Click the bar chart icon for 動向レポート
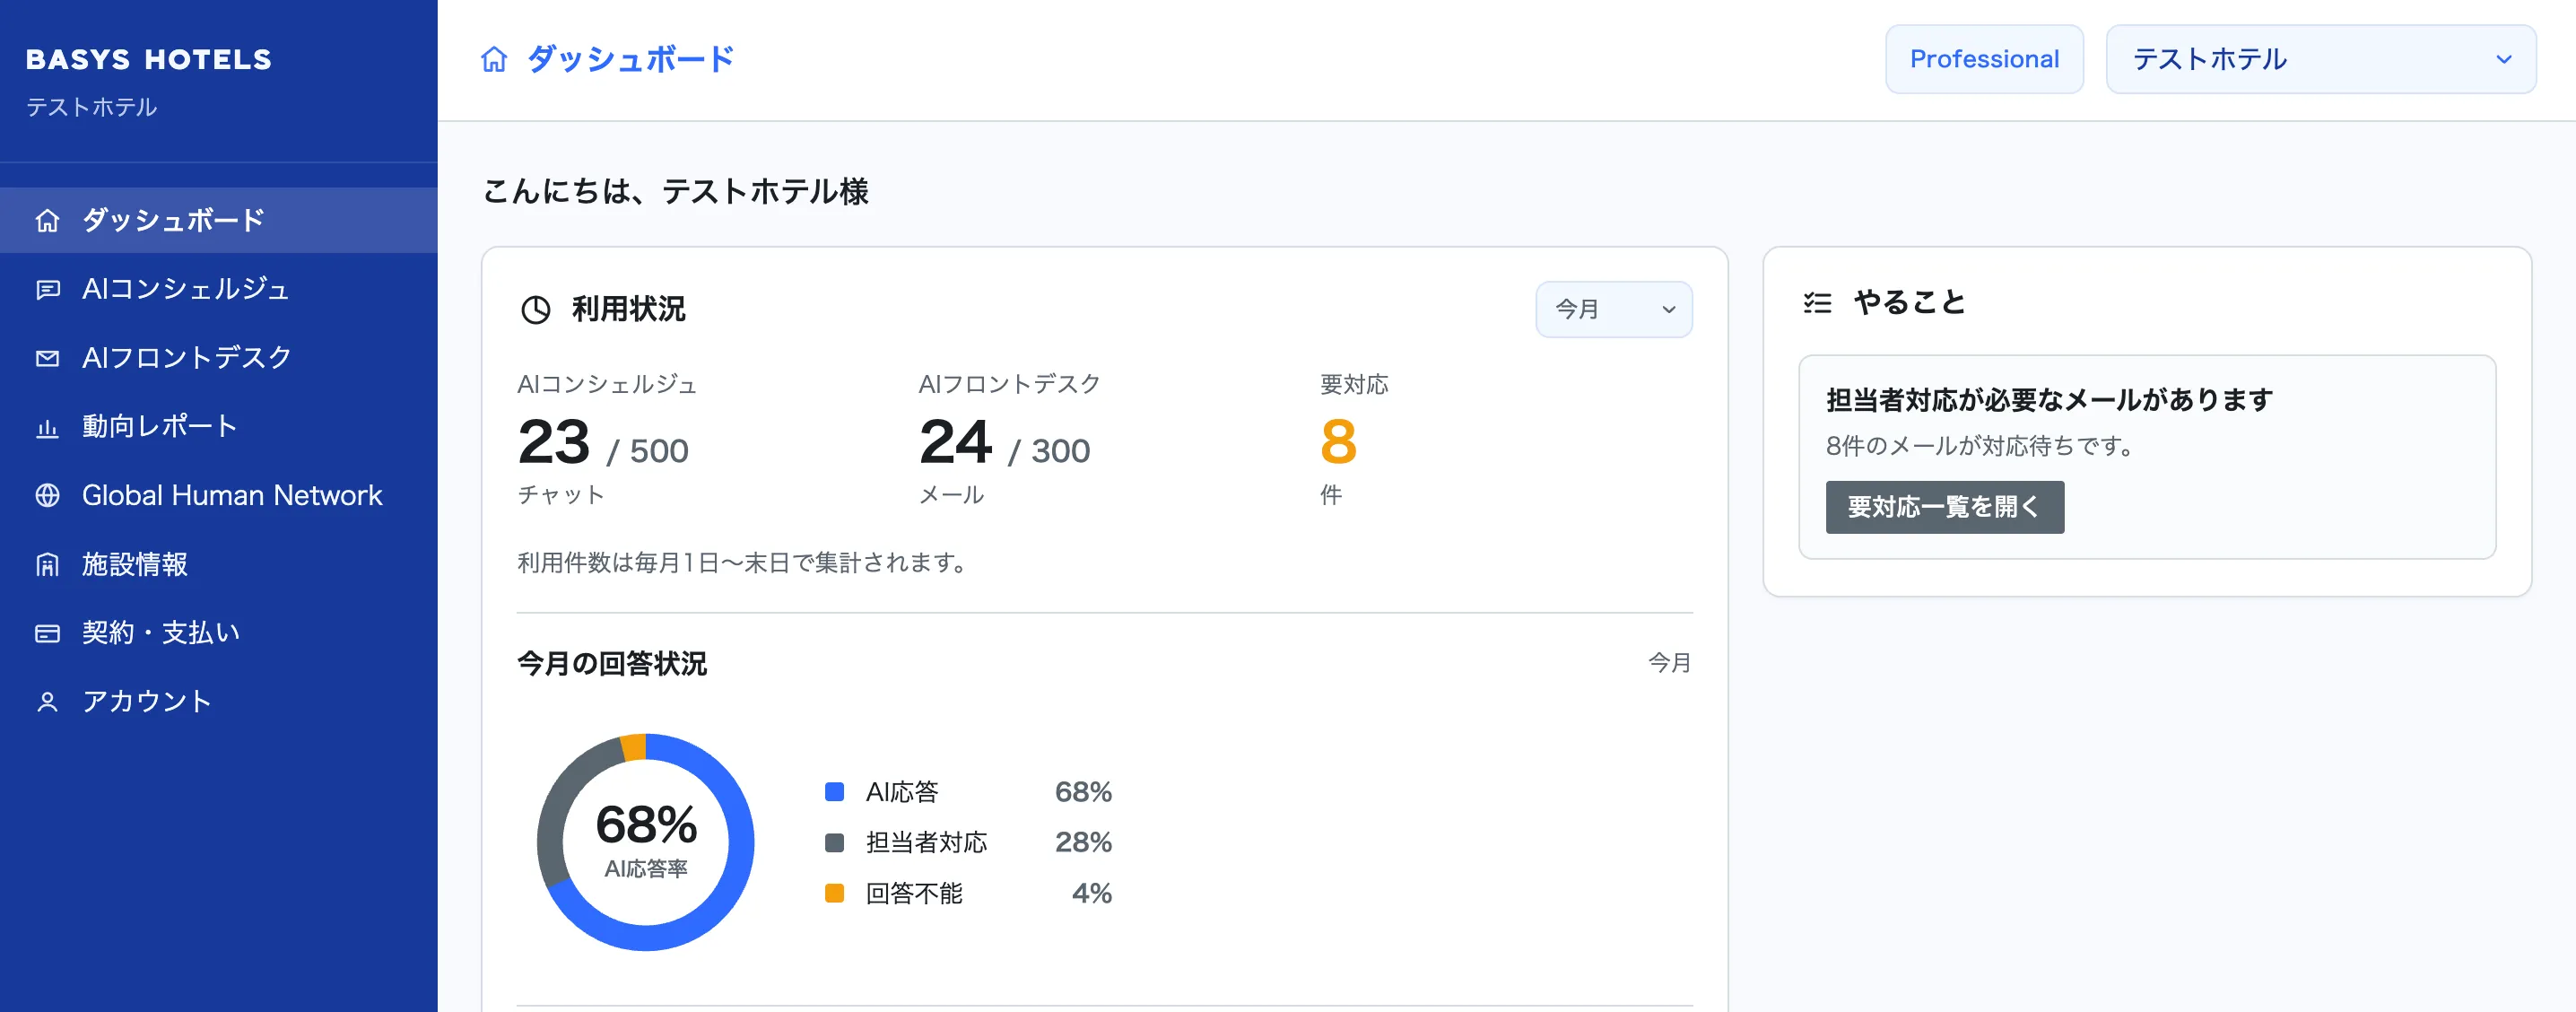This screenshot has width=2576, height=1012. click(x=47, y=428)
